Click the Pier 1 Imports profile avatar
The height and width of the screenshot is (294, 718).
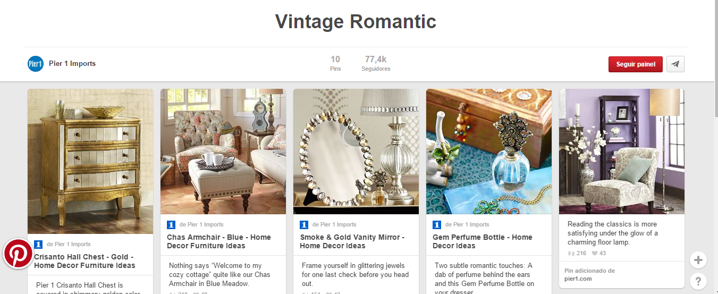tap(35, 64)
